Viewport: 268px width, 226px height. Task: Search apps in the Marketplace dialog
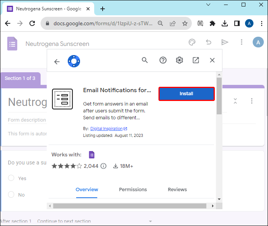coord(145,60)
